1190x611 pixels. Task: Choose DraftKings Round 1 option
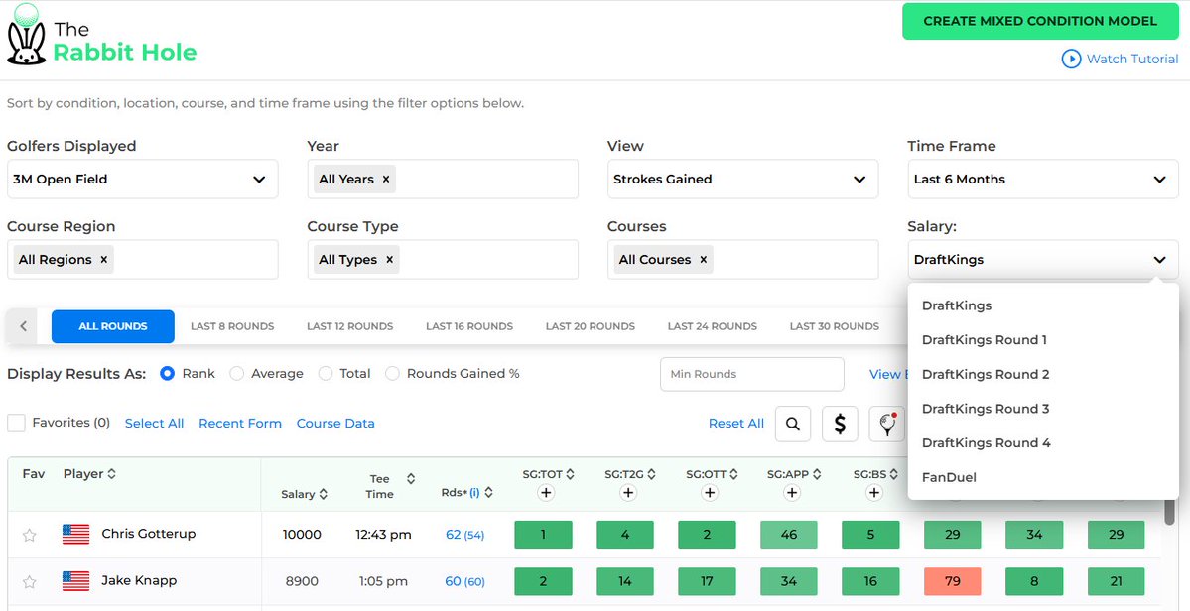click(x=1043, y=340)
